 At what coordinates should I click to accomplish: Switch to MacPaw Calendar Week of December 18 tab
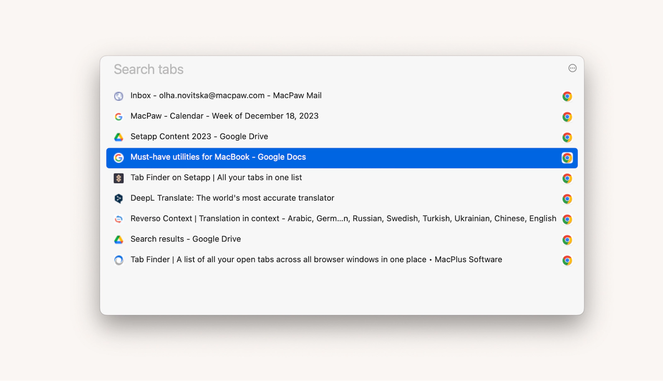point(342,117)
